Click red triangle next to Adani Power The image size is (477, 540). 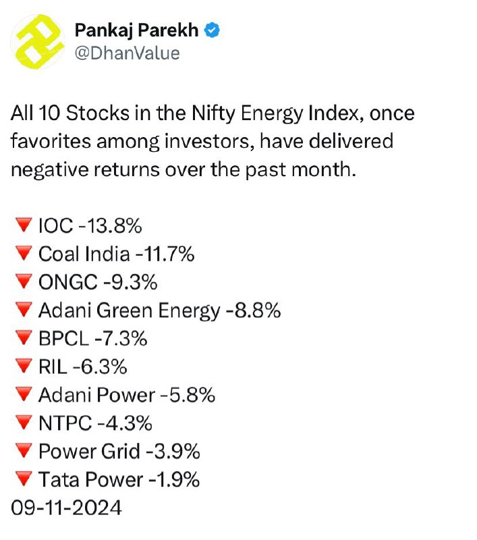pos(24,394)
